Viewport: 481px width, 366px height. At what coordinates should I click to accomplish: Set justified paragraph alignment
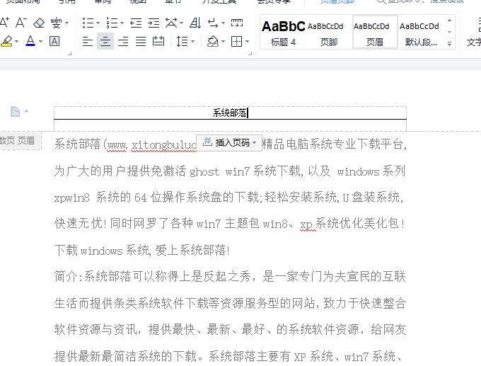[141, 41]
